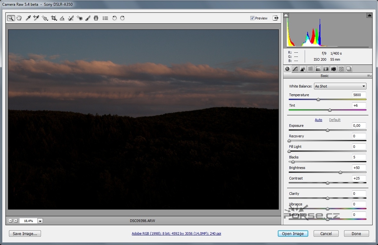Click the Contrast slider handle
378x245 pixels.
coord(327,183)
